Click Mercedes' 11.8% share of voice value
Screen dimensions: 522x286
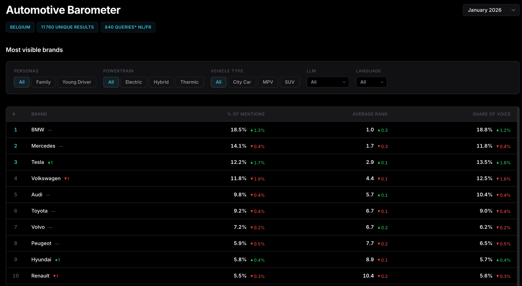click(x=484, y=146)
